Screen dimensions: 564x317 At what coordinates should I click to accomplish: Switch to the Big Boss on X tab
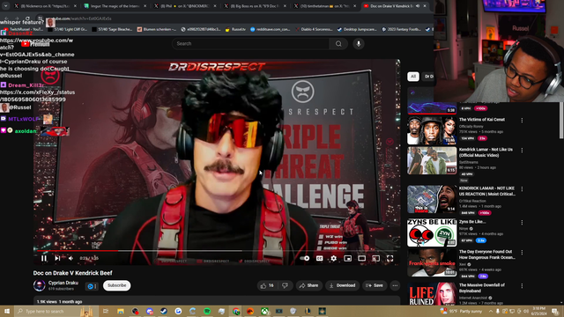point(256,6)
